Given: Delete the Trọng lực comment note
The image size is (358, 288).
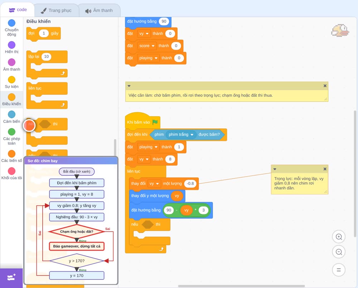Looking at the screenshot, I should coord(325,169).
